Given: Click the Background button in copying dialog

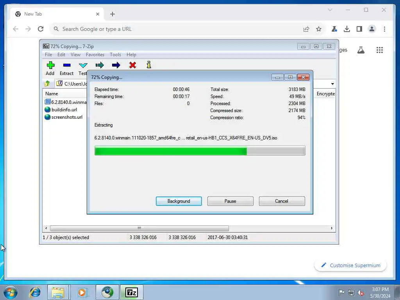Looking at the screenshot, I should coord(179,201).
